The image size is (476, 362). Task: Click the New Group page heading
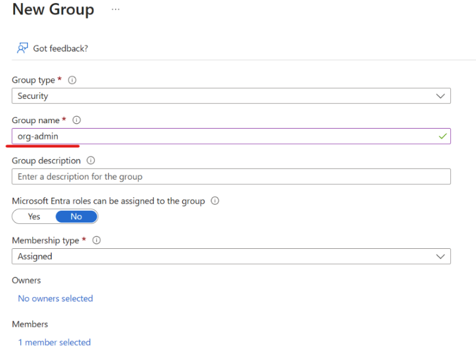53,10
